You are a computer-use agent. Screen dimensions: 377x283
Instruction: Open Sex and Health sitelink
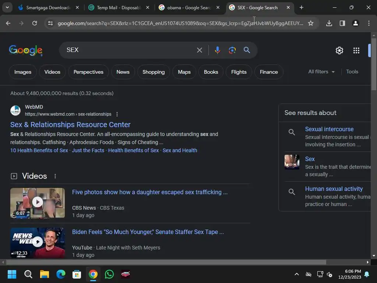tap(180, 150)
